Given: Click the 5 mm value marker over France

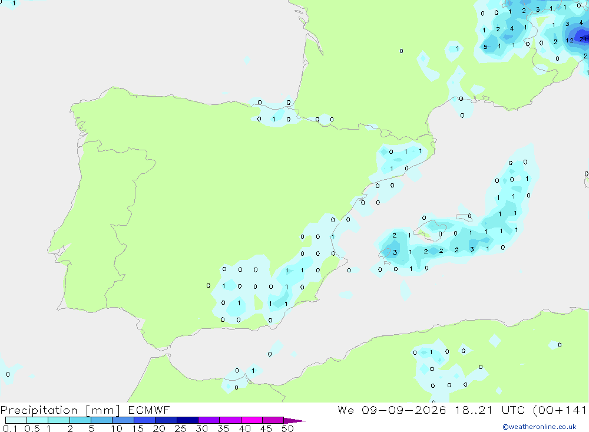Looking at the screenshot, I should click(485, 47).
